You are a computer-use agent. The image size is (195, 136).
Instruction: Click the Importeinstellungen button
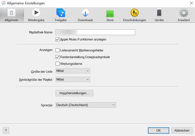(74, 93)
